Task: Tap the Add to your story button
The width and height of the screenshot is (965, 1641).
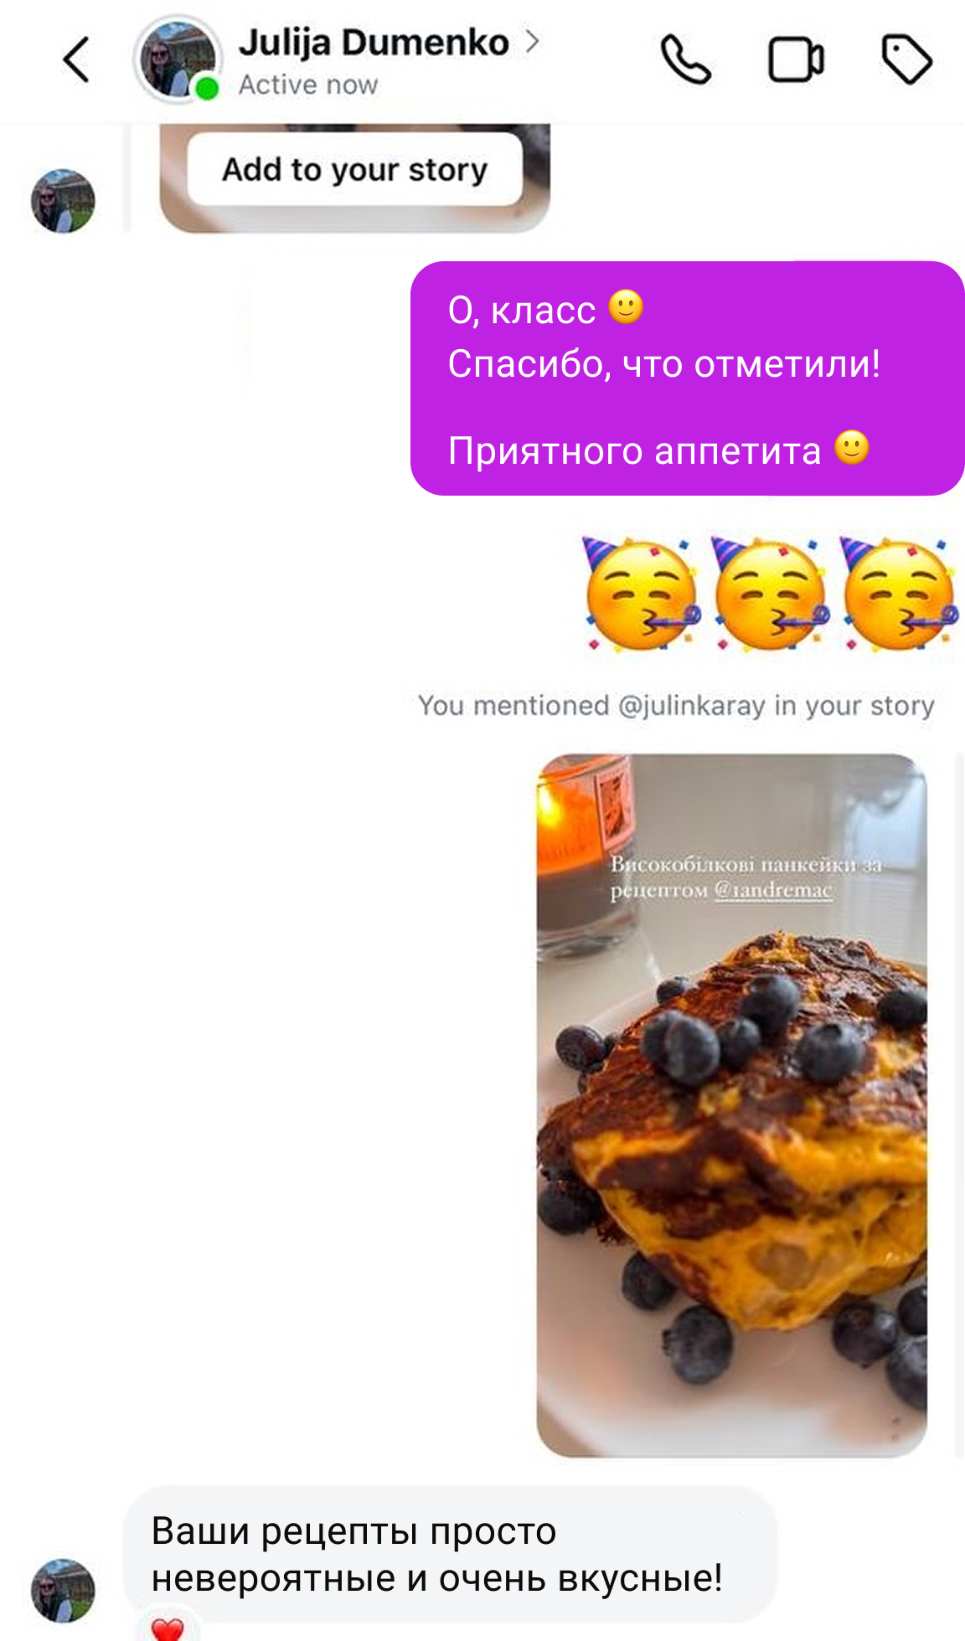Action: pyautogui.click(x=354, y=169)
